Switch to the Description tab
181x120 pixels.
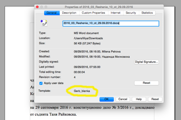point(69,13)
